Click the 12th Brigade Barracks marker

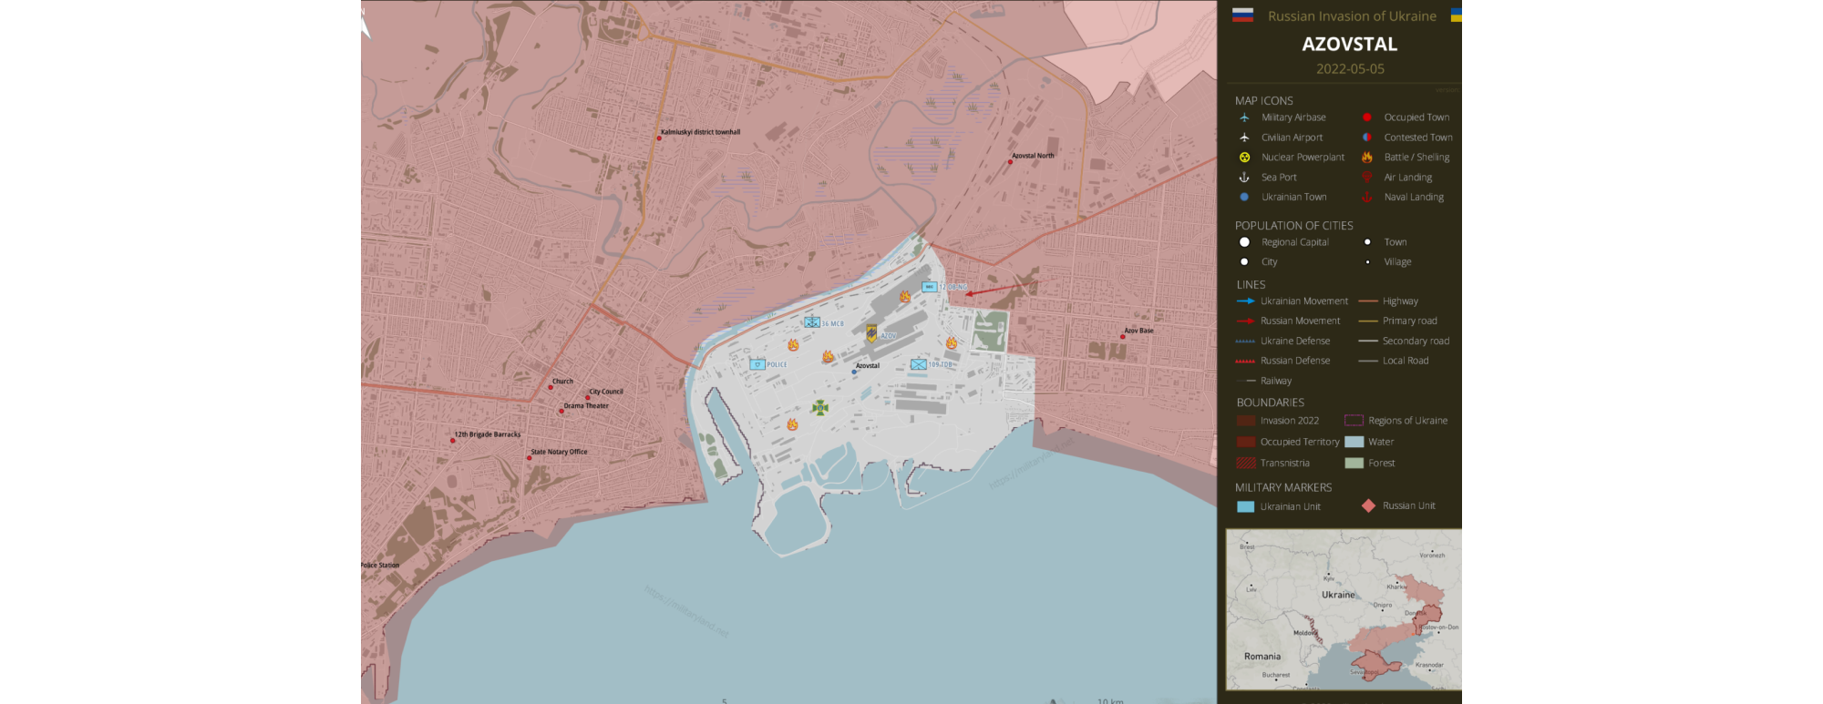(452, 441)
